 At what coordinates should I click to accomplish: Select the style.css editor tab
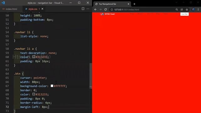click(x=33, y=9)
